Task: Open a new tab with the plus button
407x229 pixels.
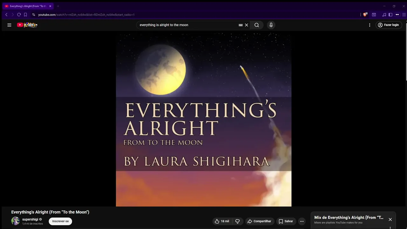Action: 58,6
